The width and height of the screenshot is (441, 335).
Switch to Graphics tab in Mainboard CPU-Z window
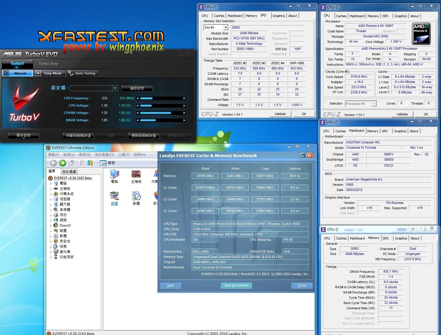400,131
